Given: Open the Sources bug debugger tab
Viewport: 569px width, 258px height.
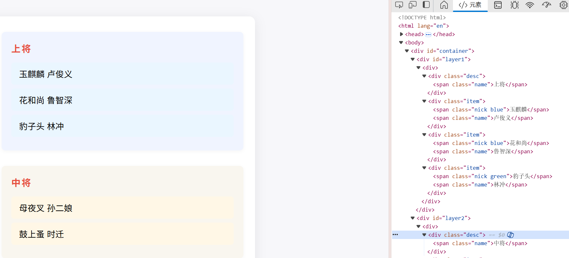Looking at the screenshot, I should [515, 5].
